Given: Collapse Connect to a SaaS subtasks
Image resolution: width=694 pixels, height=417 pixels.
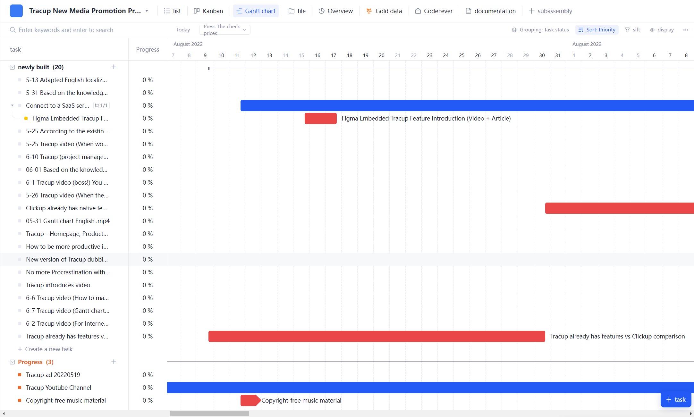Looking at the screenshot, I should click(x=12, y=105).
